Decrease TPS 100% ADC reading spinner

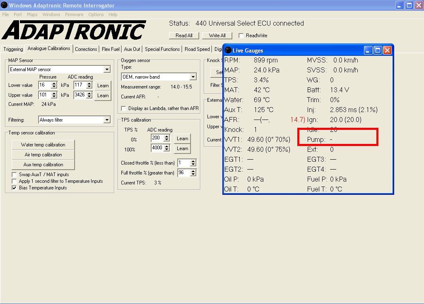pyautogui.click(x=166, y=150)
